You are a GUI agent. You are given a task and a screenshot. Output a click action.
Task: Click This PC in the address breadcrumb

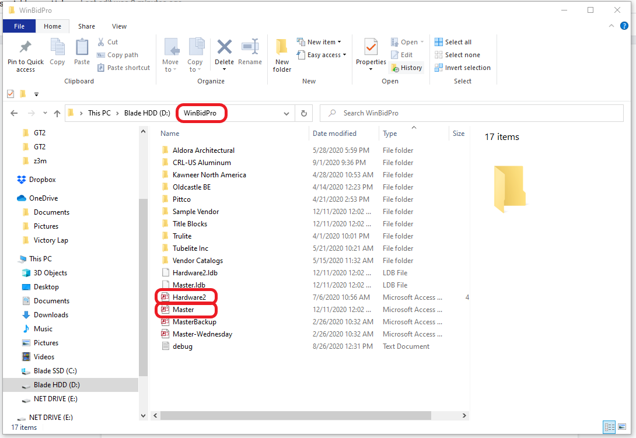[x=99, y=113]
